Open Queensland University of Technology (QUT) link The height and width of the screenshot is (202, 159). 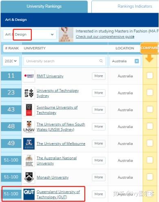pyautogui.click(x=58, y=194)
